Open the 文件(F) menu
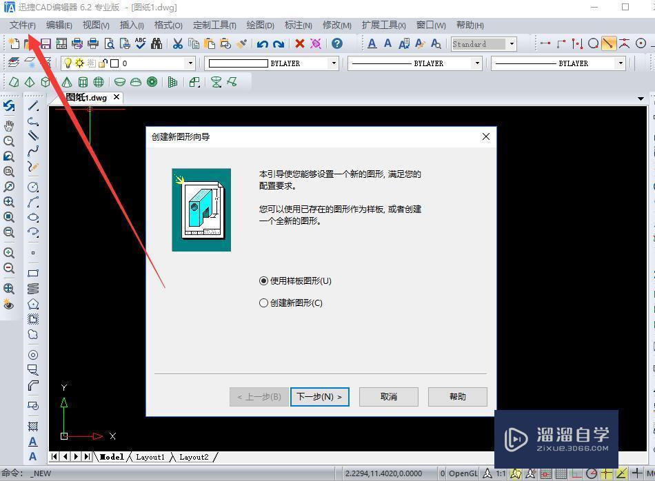 pyautogui.click(x=21, y=25)
